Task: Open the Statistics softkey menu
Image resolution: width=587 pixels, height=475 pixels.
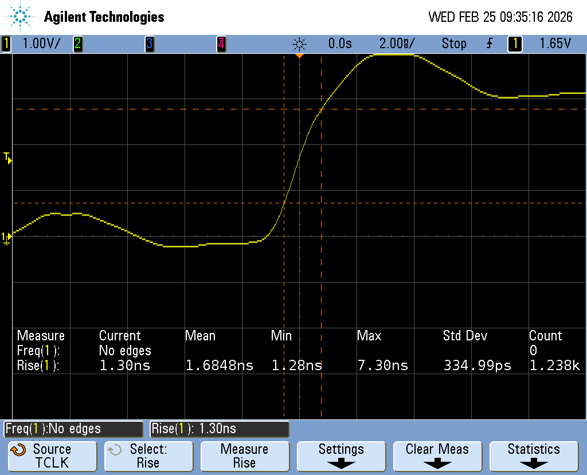Action: (534, 456)
